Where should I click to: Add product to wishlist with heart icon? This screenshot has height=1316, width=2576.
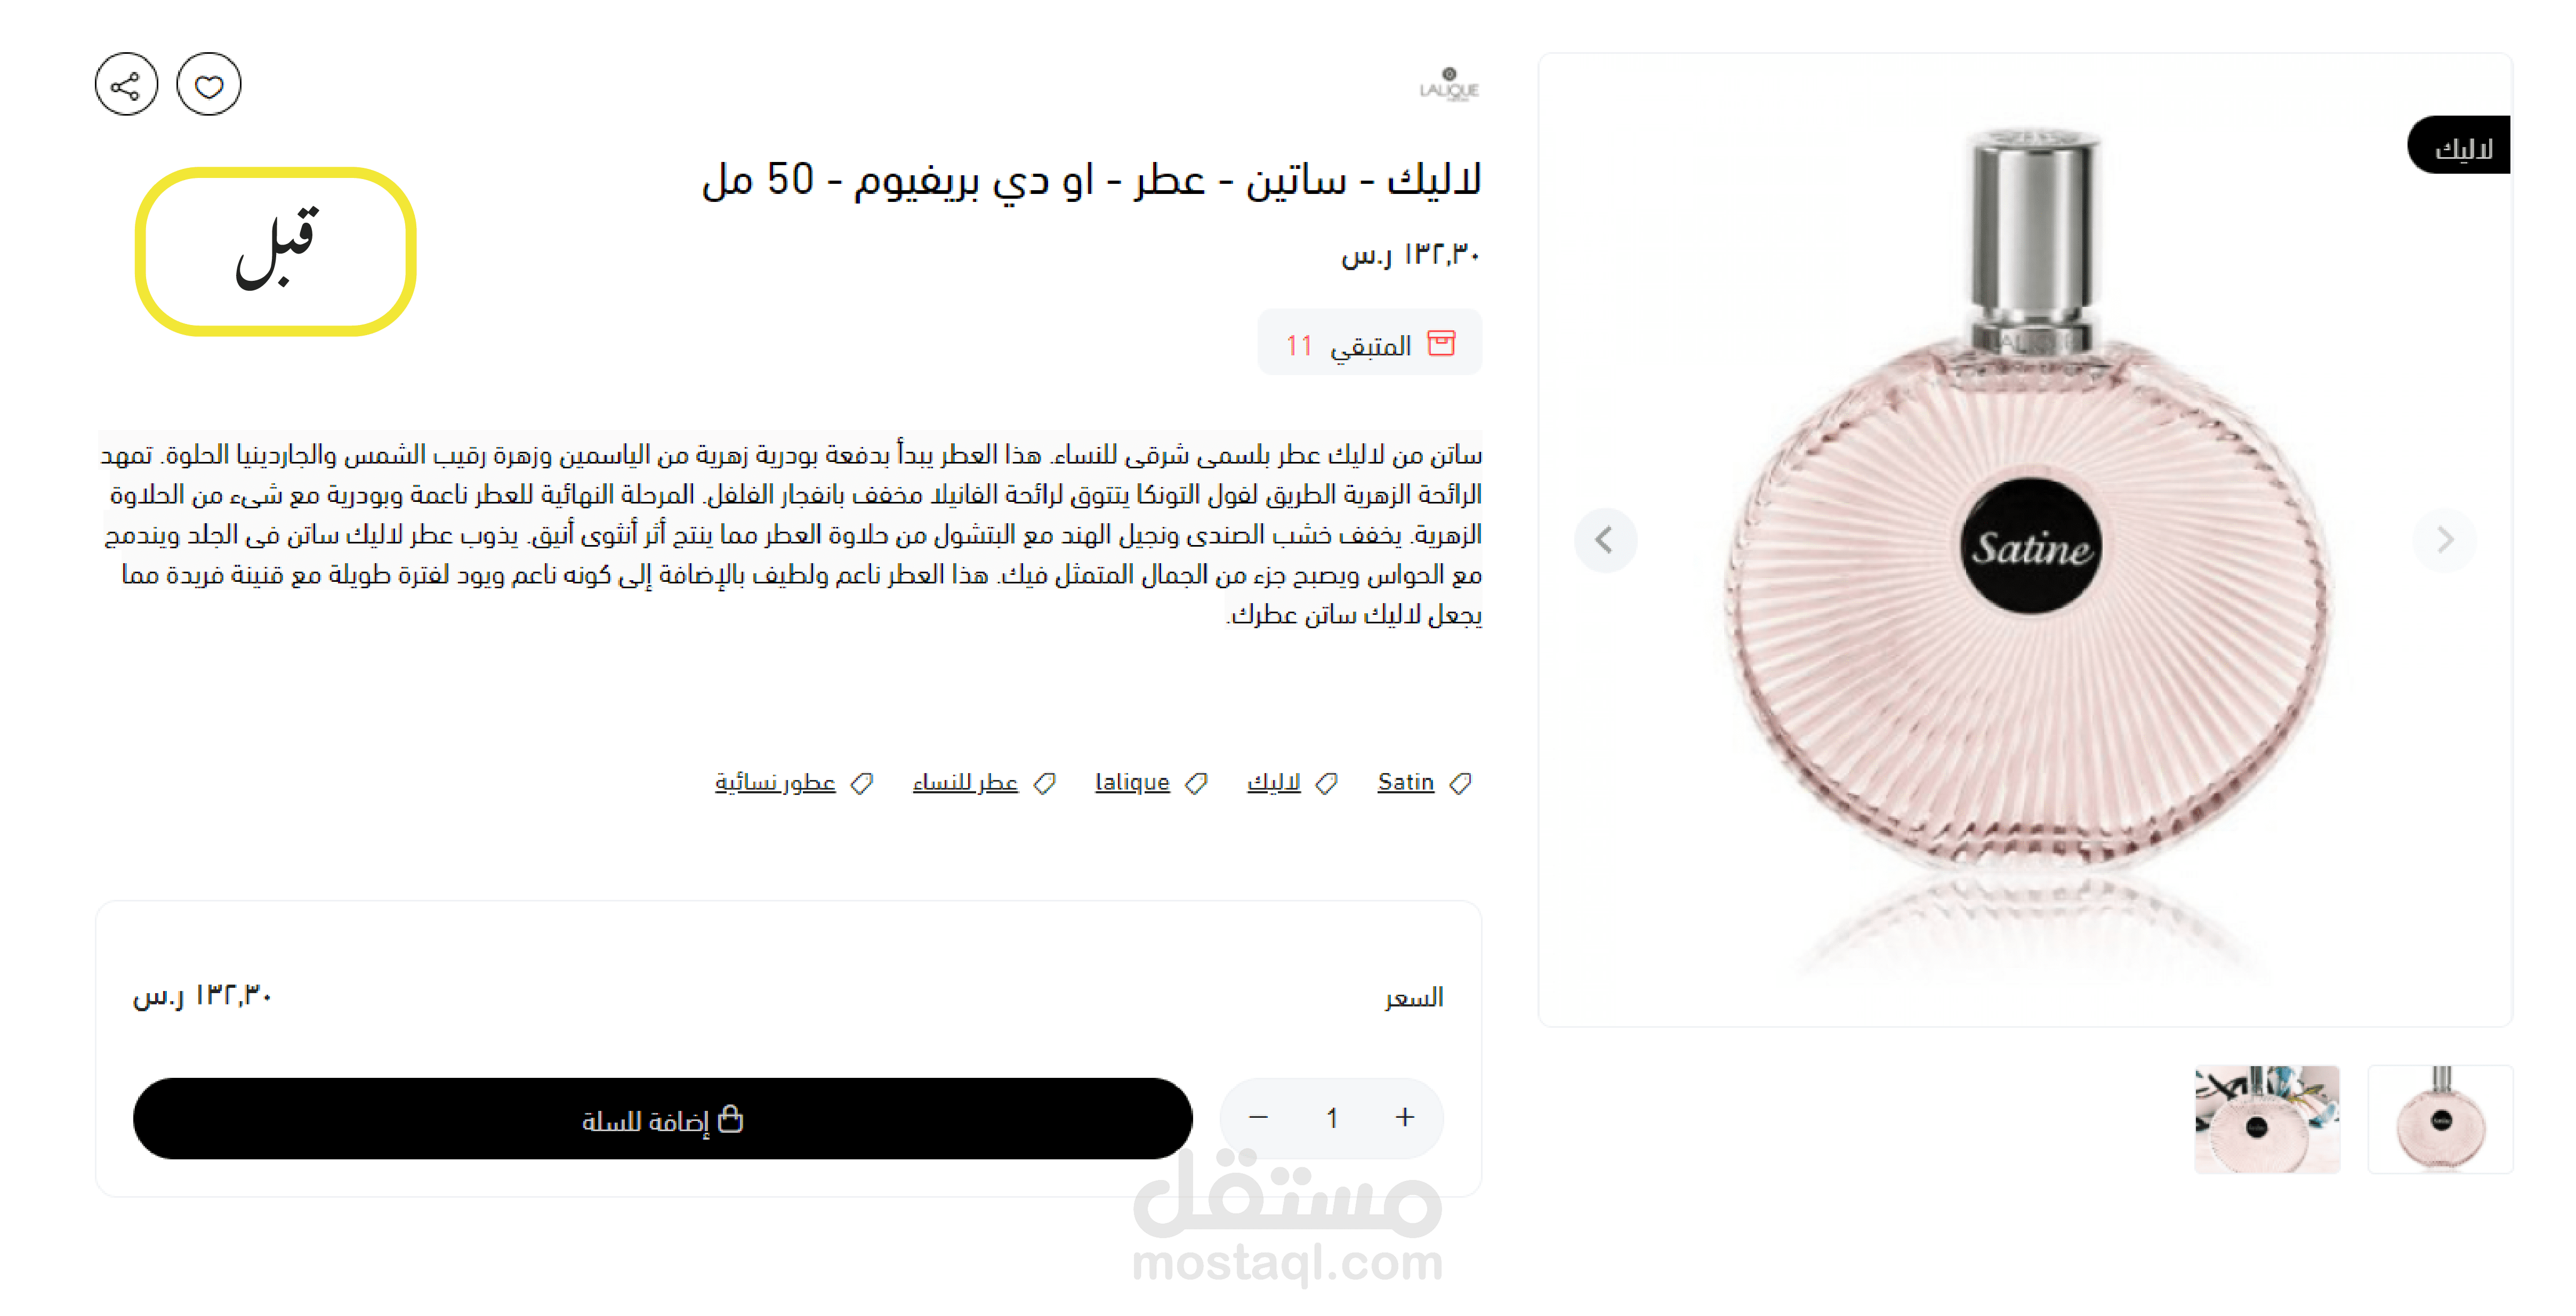tap(209, 85)
